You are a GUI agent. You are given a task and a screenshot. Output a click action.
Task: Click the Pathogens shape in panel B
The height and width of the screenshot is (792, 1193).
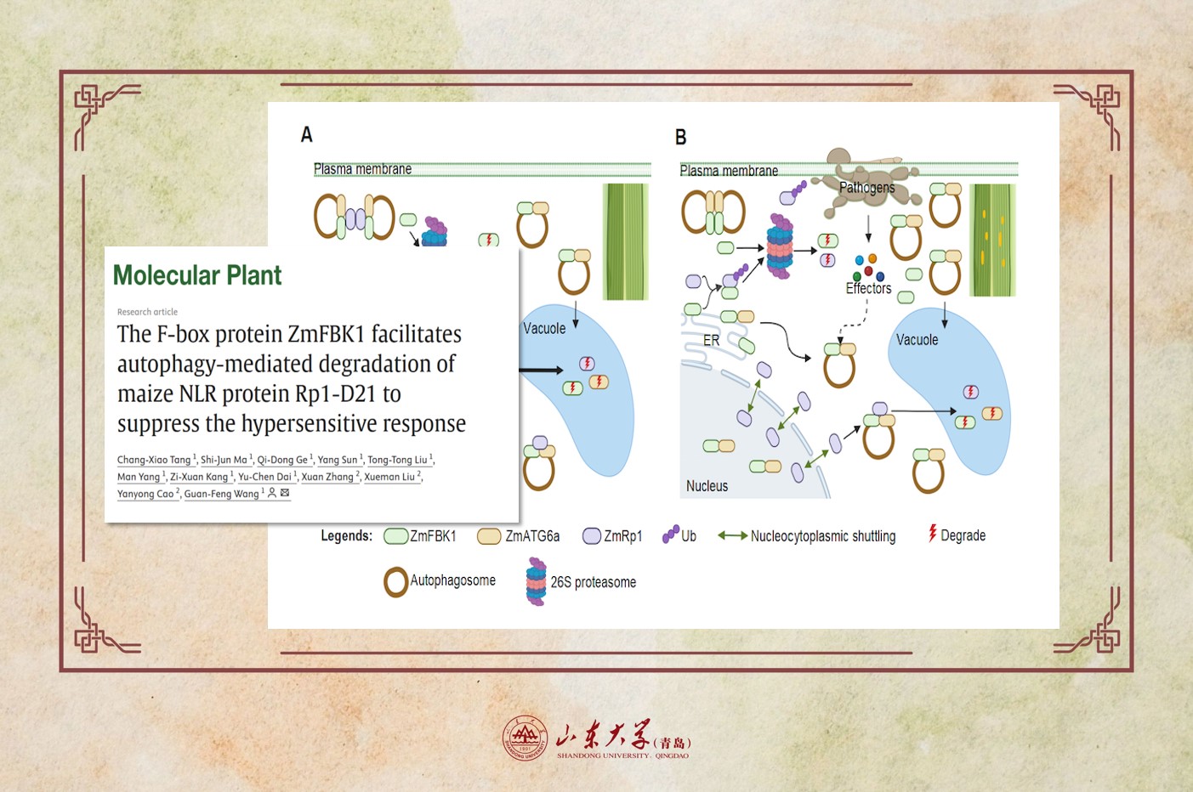tap(866, 187)
